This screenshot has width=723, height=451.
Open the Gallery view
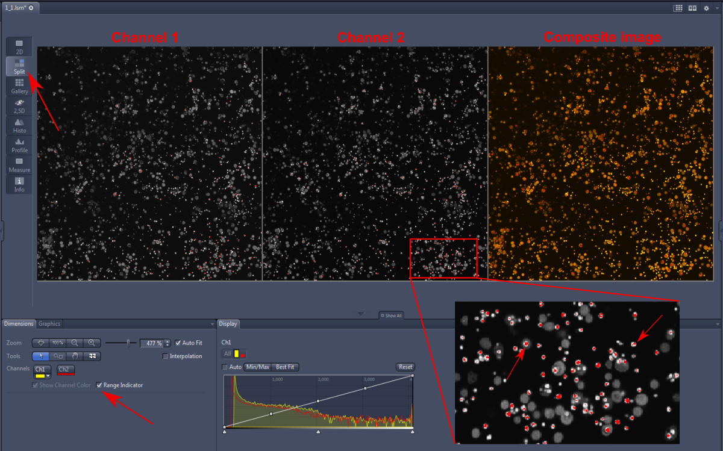19,86
